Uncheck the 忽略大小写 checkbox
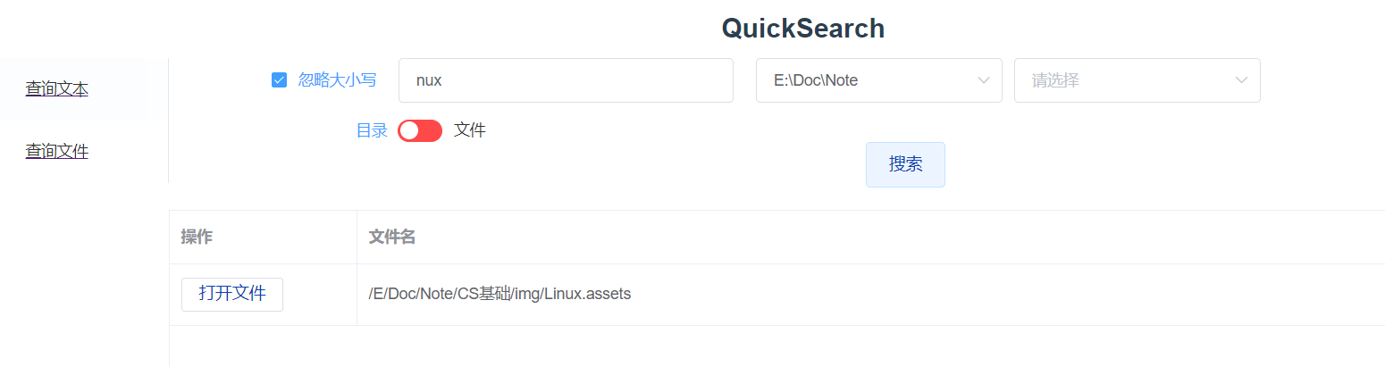Viewport: 1385px width, 367px height. 279,80
